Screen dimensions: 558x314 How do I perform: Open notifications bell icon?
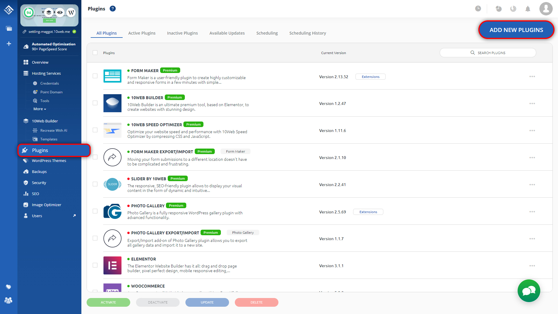point(528,9)
